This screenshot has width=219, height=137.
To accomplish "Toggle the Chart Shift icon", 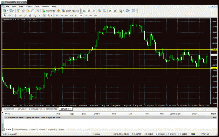I will point(115,11).
